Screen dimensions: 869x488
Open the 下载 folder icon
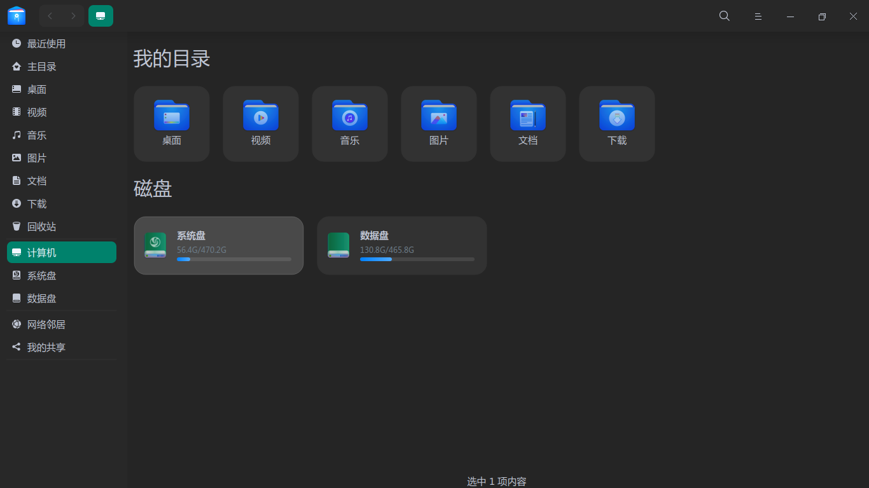pos(617,116)
